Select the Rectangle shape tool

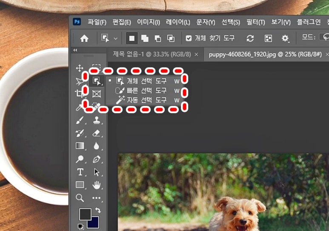[x=80, y=185]
